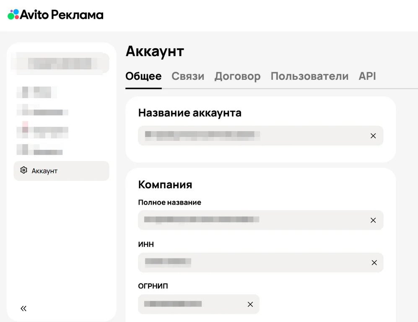Image resolution: width=418 pixels, height=322 pixels.
Task: Open the Аккаунт gear sidebar item
Action: pos(61,171)
